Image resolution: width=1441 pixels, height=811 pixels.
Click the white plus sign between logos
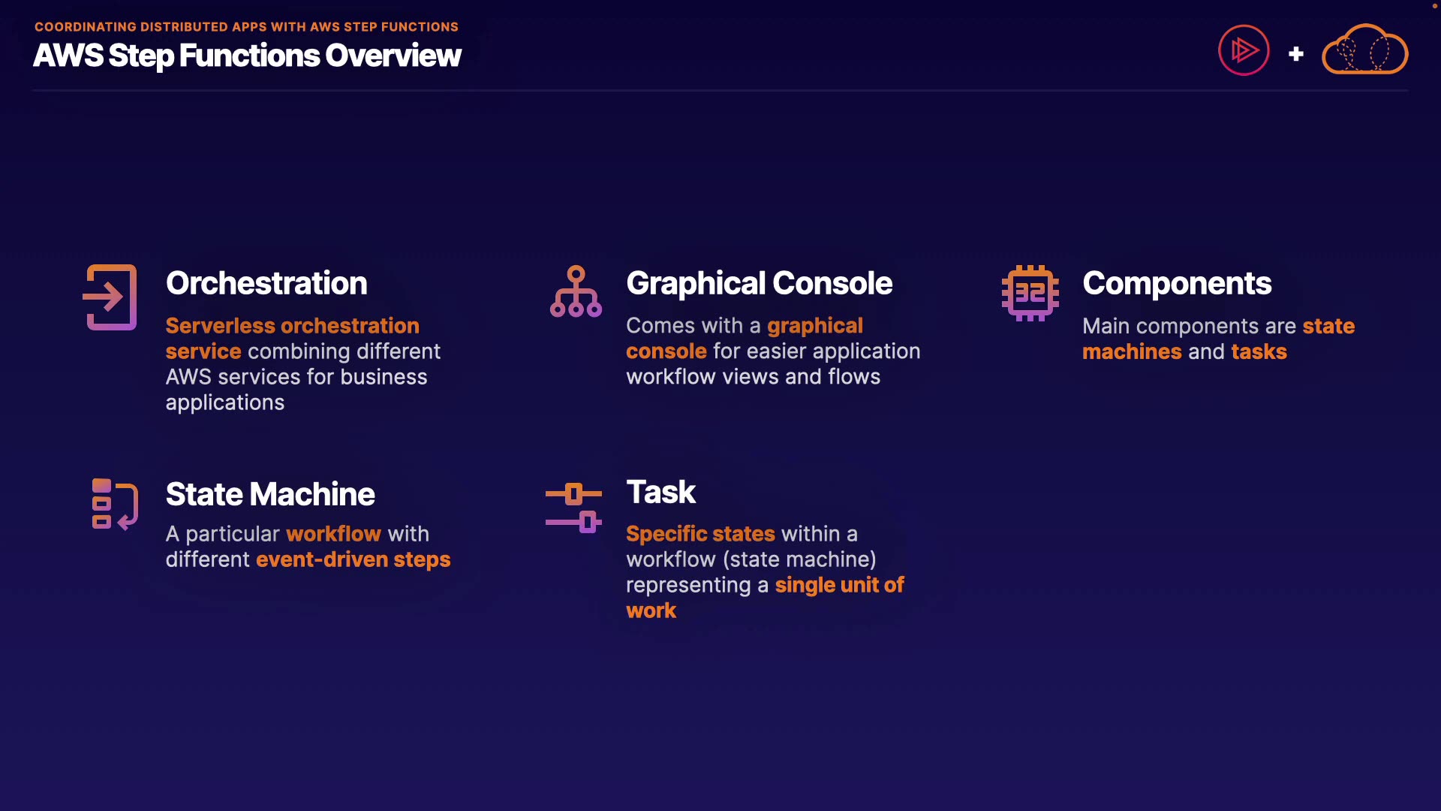(1295, 54)
